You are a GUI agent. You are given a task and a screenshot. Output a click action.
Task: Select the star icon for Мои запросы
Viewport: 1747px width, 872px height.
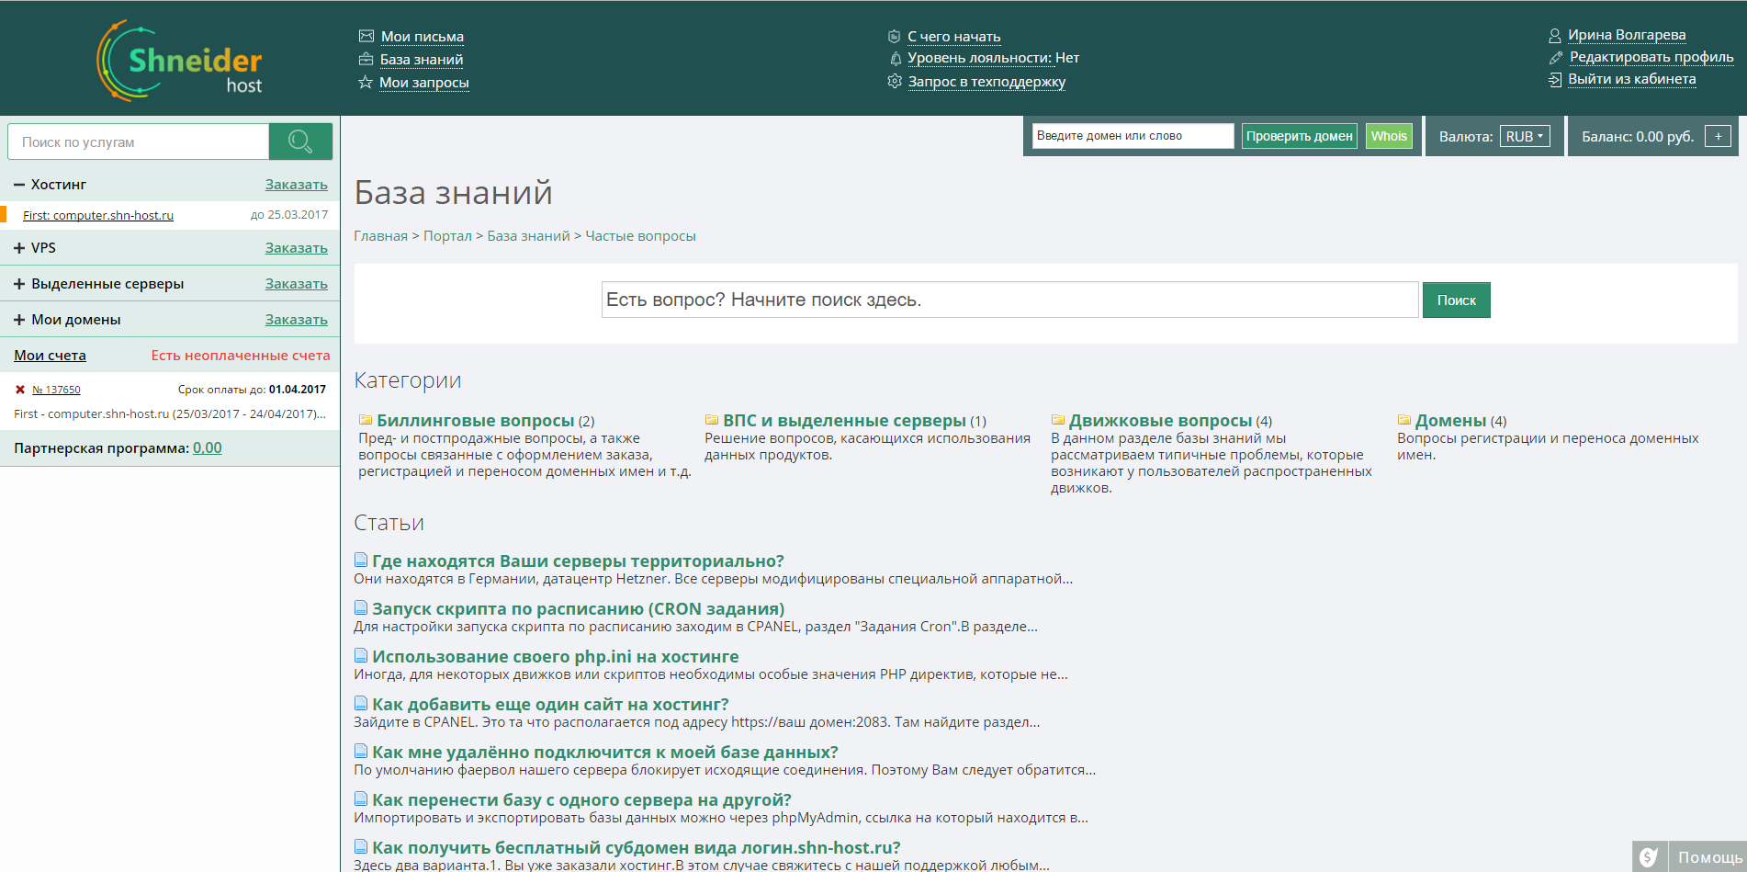tap(365, 82)
